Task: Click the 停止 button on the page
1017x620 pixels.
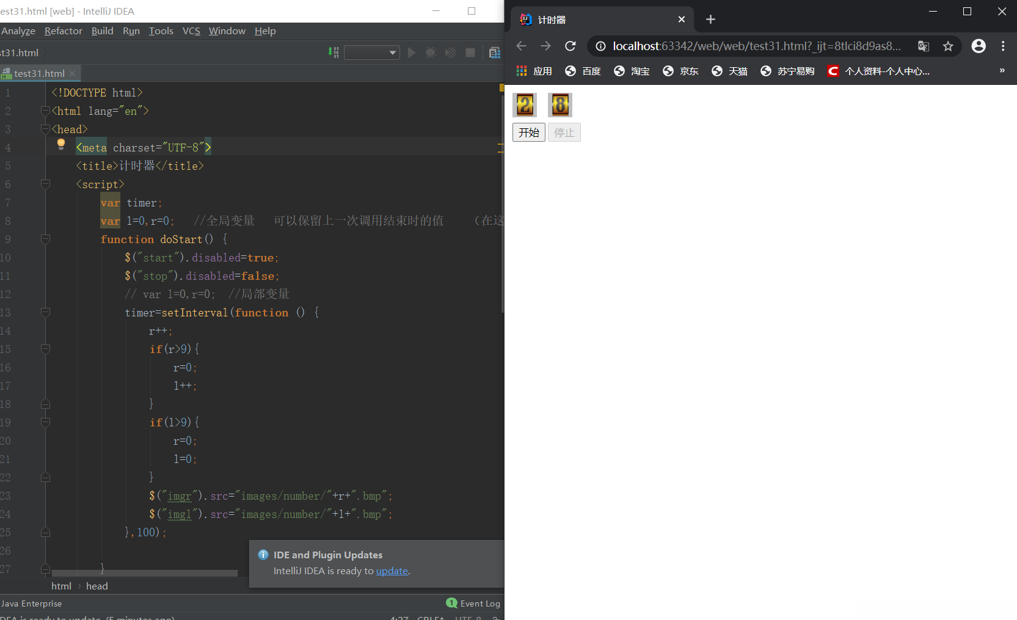Action: pyautogui.click(x=564, y=133)
